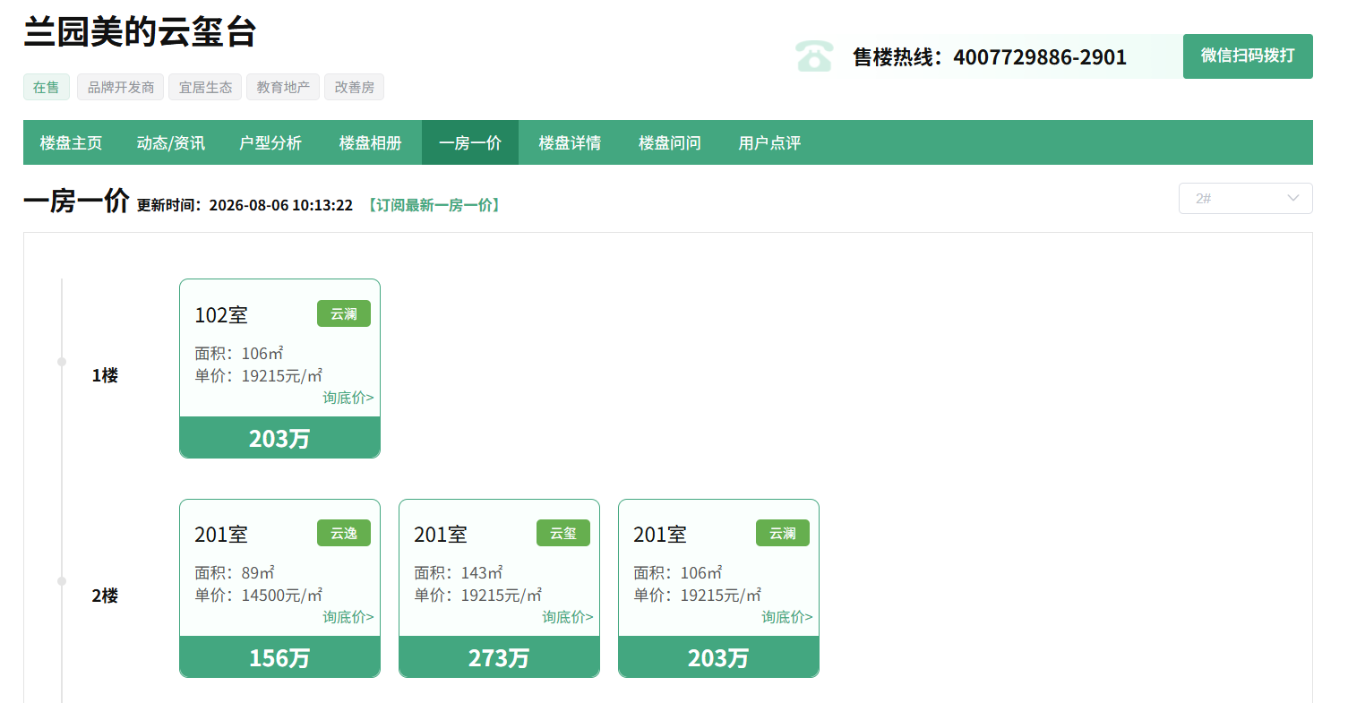Click the 改善房 tag
The image size is (1348, 703).
click(354, 87)
